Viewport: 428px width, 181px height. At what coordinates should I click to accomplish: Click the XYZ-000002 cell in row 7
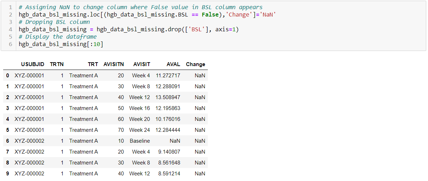(x=30, y=152)
